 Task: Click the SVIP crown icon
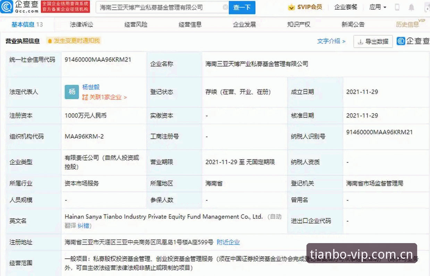[x=292, y=7]
